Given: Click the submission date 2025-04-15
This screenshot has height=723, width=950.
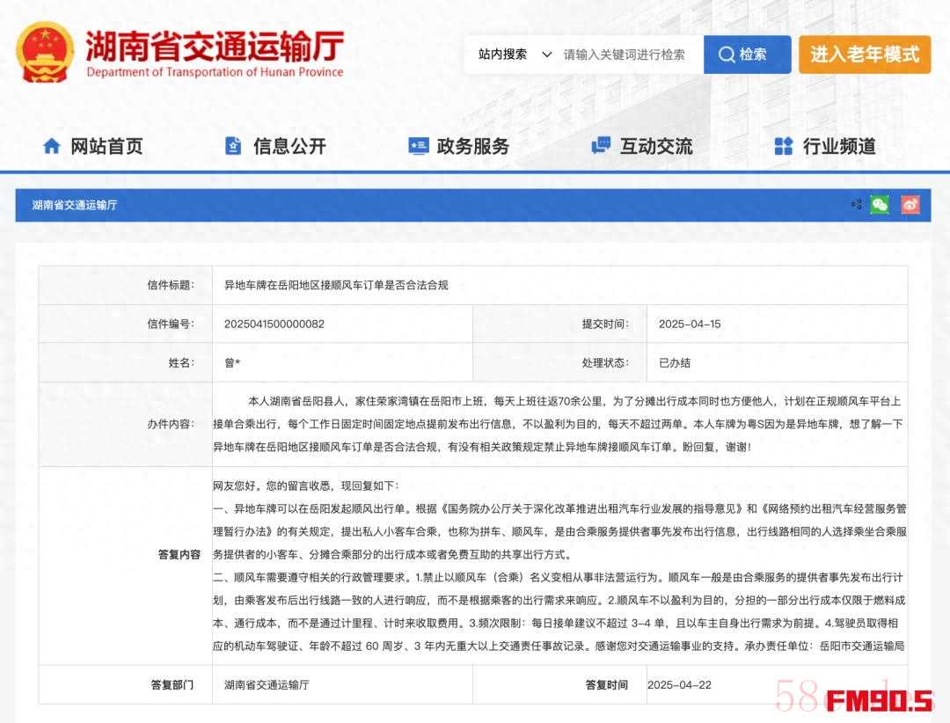Looking at the screenshot, I should coord(690,324).
